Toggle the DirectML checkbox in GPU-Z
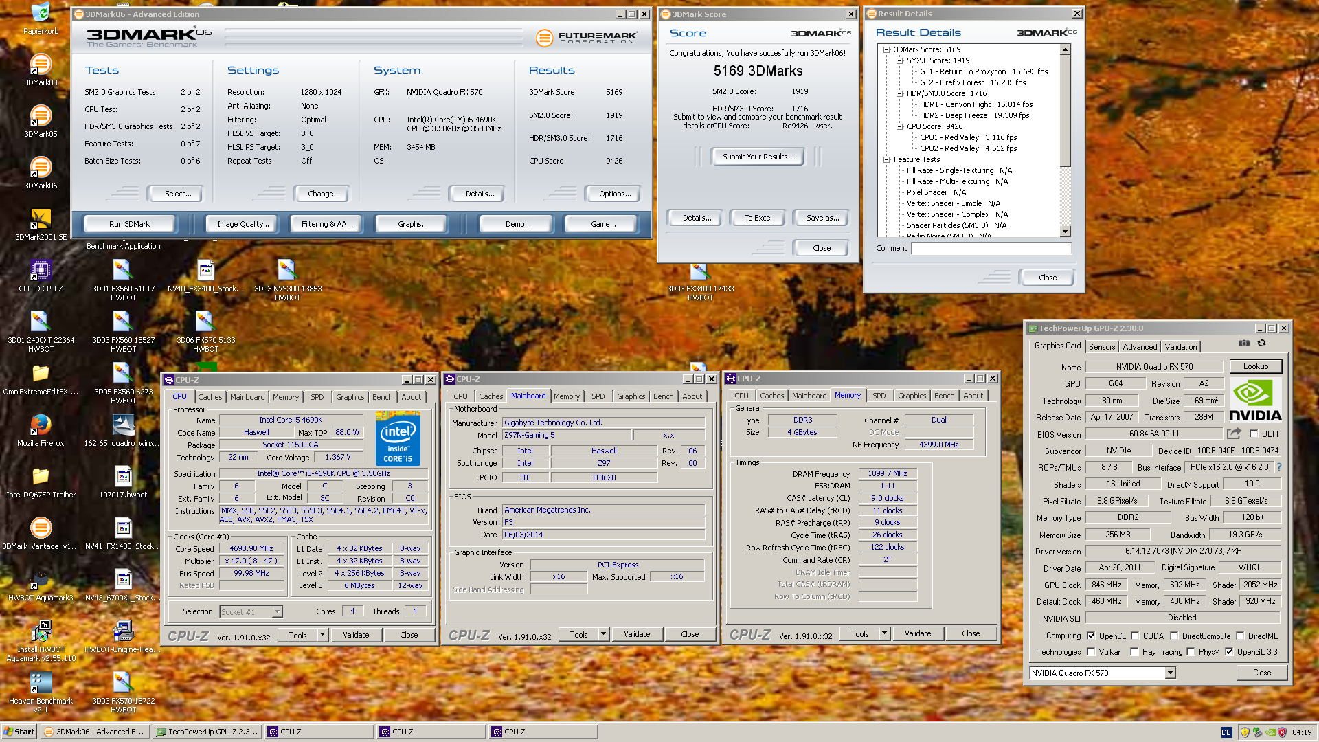1319x742 pixels. click(x=1241, y=636)
